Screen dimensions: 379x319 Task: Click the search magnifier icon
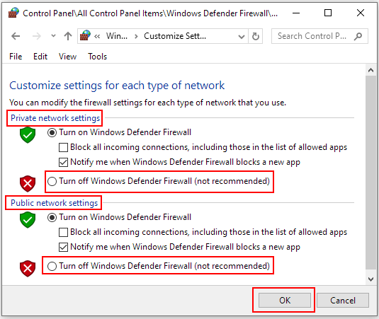pos(358,36)
